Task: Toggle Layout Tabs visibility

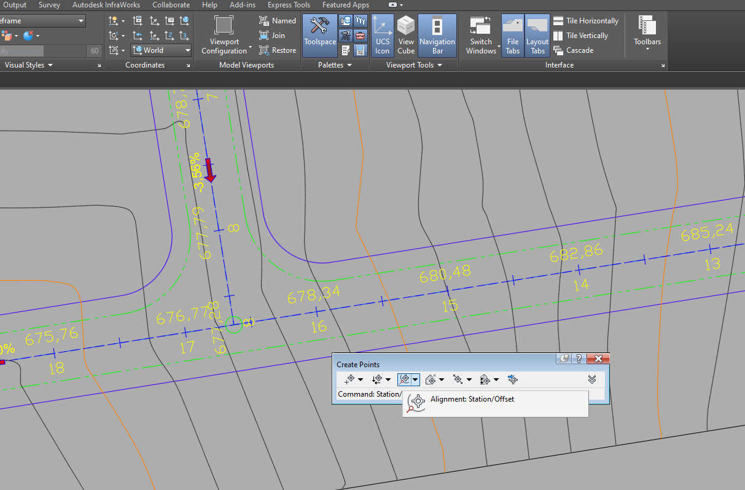Action: (537, 35)
